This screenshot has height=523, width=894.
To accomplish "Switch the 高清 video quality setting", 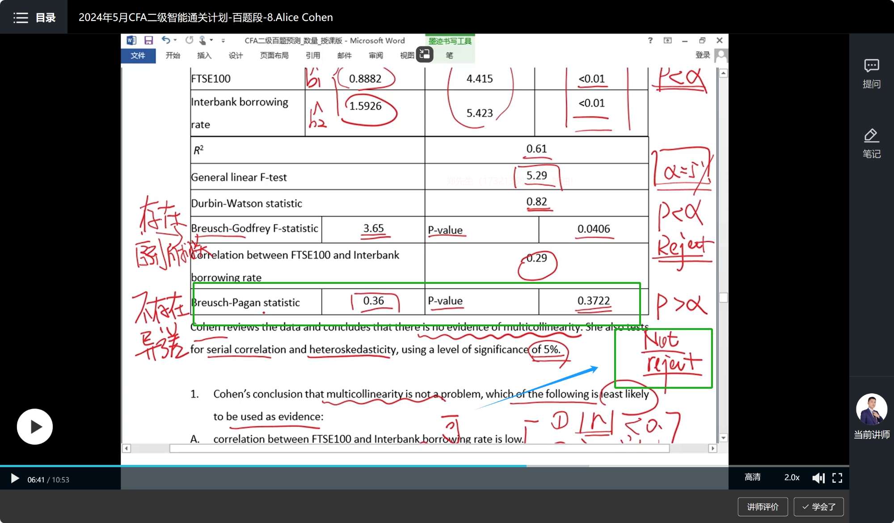I will [752, 477].
